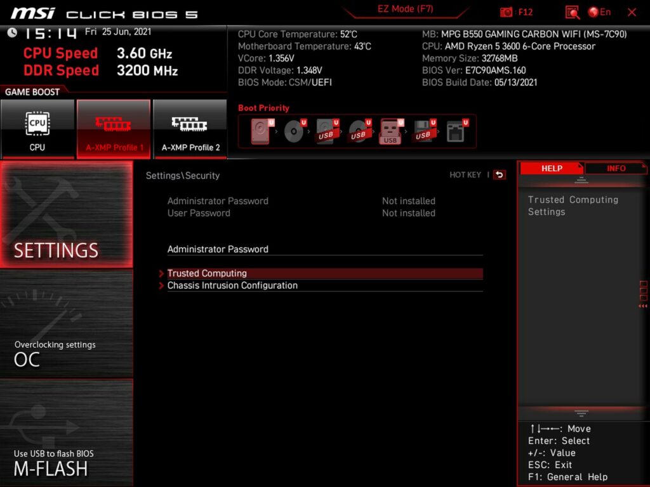The height and width of the screenshot is (487, 650).
Task: Enable A-XMP Profile 2
Action: pos(190,129)
